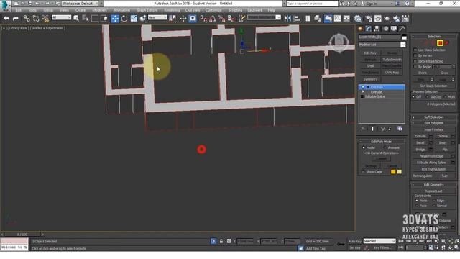Switch to the Create command panel tab

360,29
